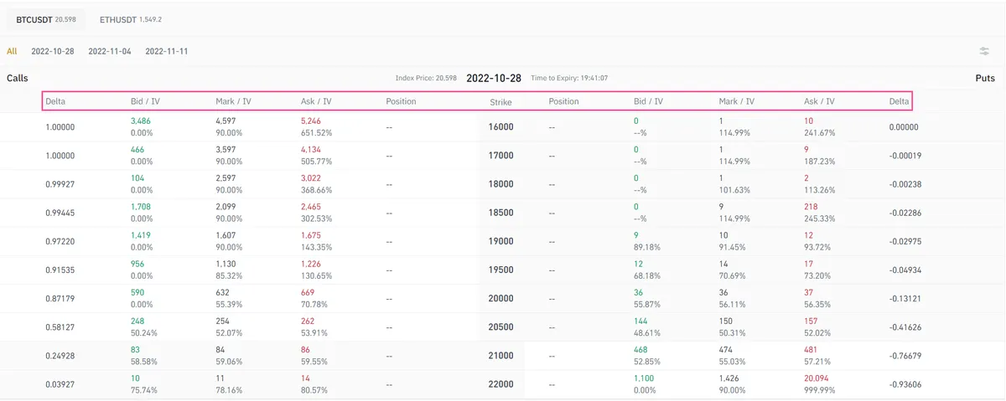Click put delta value -0.41626

pos(905,326)
